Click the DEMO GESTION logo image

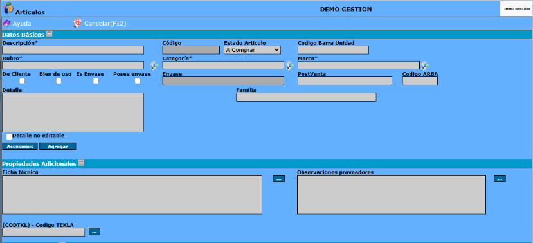[516, 9]
